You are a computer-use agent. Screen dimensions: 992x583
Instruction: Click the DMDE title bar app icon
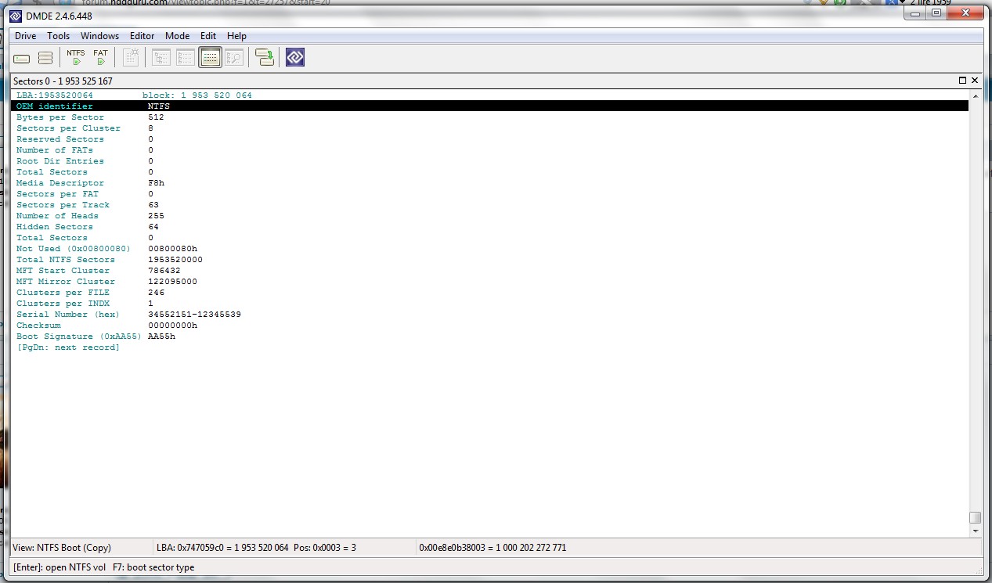(15, 16)
